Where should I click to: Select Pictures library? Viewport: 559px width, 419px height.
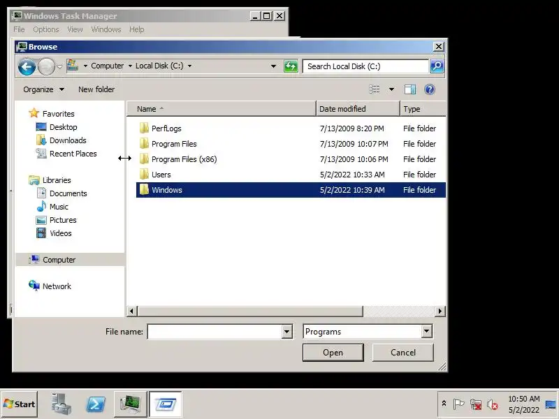pyautogui.click(x=63, y=220)
